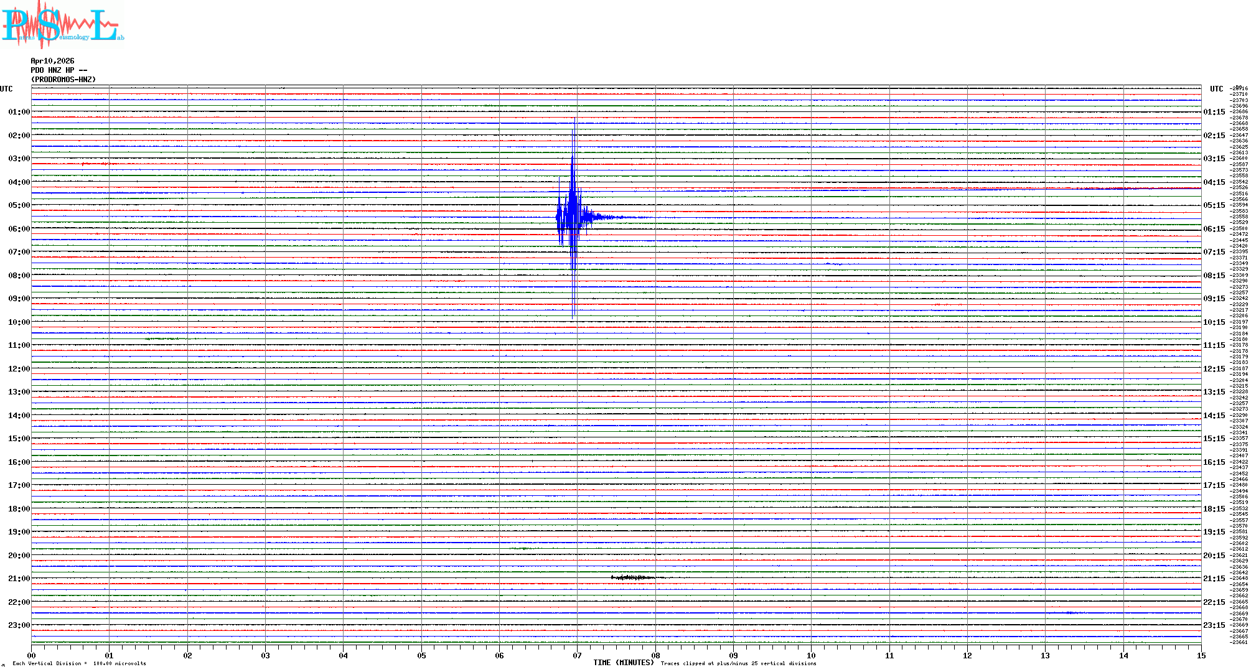
Task: Click the 12:00 UTC label on left
Action: [x=19, y=369]
